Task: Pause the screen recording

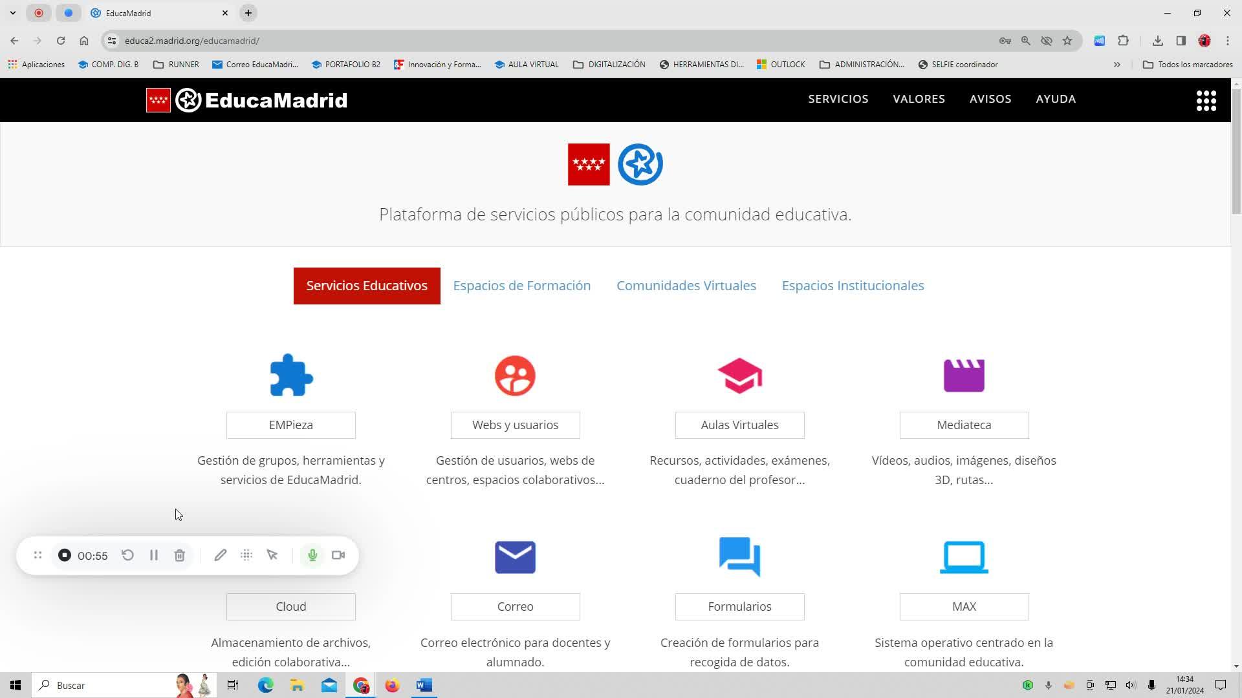Action: click(x=154, y=555)
